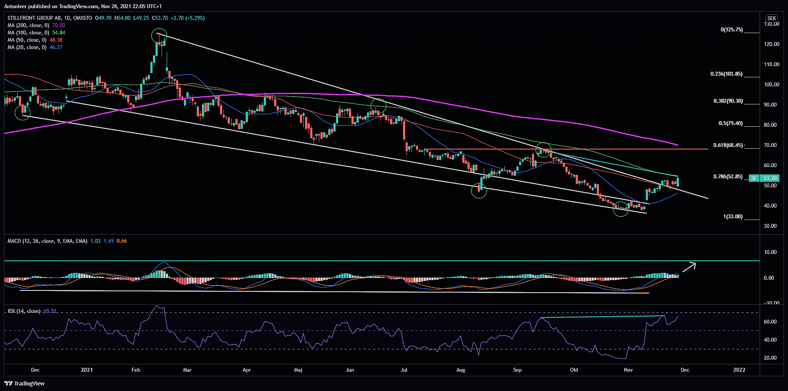Viewport: 788px width, 391px height.
Task: Select the MA (200, close, 0) legend
Action: (x=28, y=25)
